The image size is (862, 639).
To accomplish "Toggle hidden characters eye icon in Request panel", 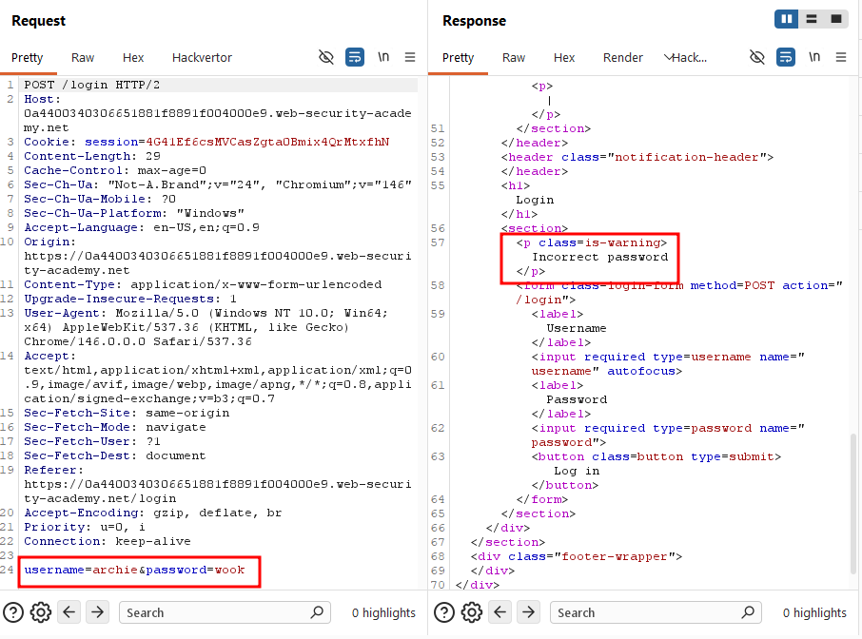I will pos(326,57).
